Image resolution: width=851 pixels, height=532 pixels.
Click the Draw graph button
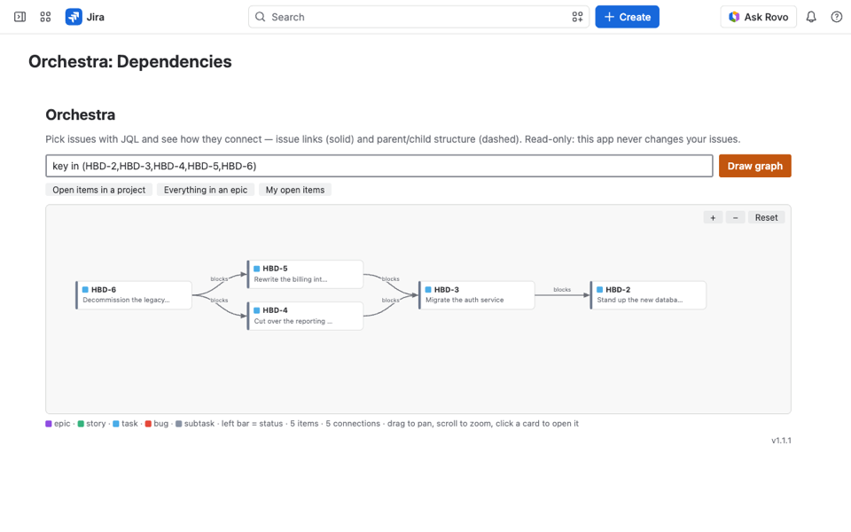[755, 166]
